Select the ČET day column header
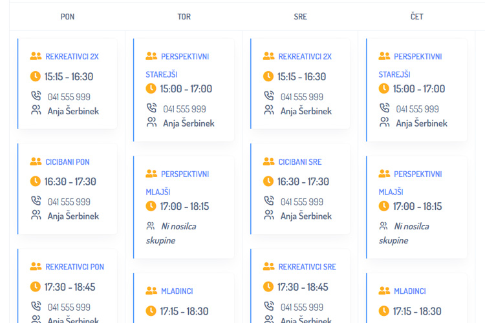The width and height of the screenshot is (485, 323). (416, 17)
